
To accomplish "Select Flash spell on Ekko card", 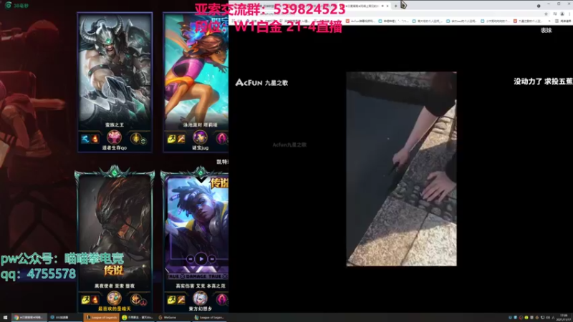I will click(171, 300).
